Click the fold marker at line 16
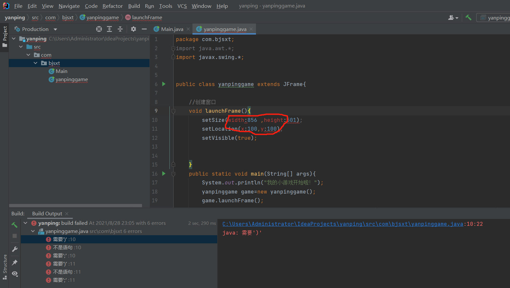The width and height of the screenshot is (510, 288). pyautogui.click(x=173, y=174)
